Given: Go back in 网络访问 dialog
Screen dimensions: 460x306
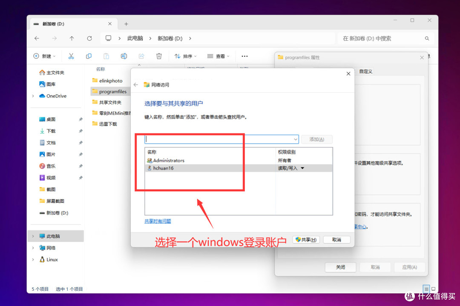Looking at the screenshot, I should click(x=135, y=85).
